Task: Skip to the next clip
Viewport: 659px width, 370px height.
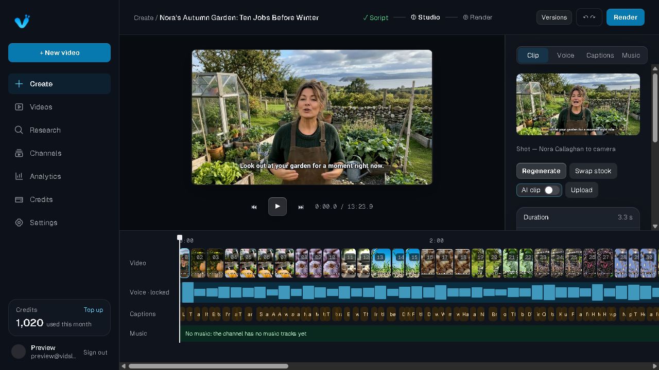Action: click(x=301, y=207)
